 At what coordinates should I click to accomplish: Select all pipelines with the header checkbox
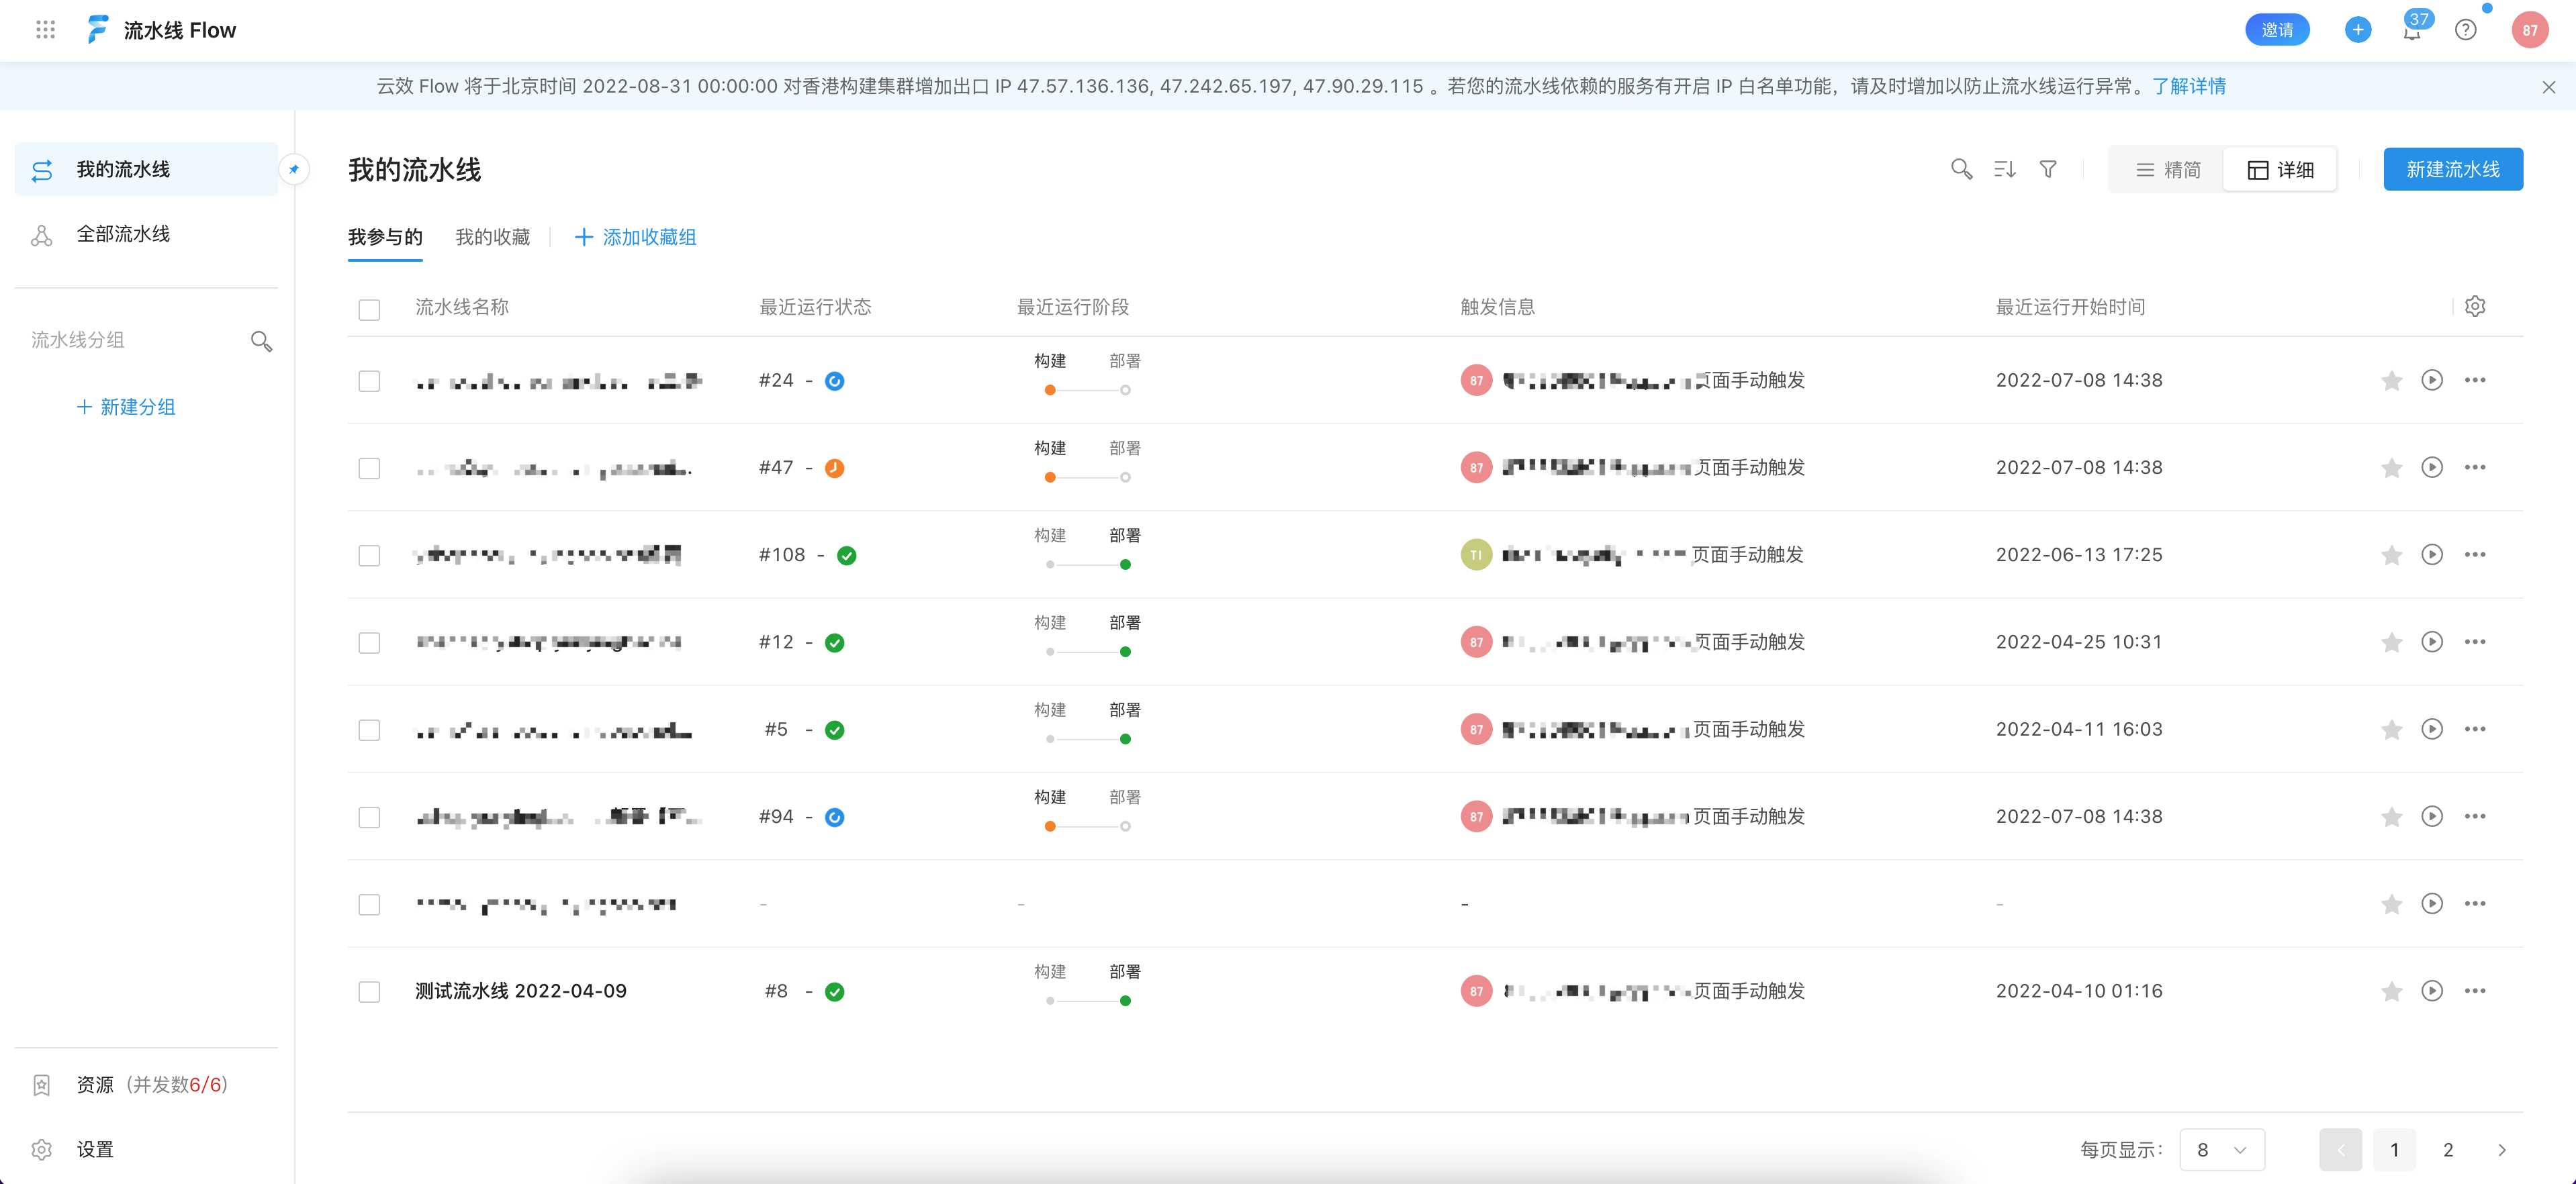tap(369, 309)
